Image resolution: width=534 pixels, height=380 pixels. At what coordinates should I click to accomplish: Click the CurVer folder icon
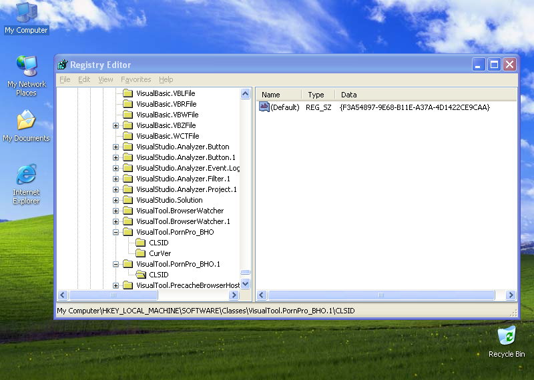tap(140, 253)
